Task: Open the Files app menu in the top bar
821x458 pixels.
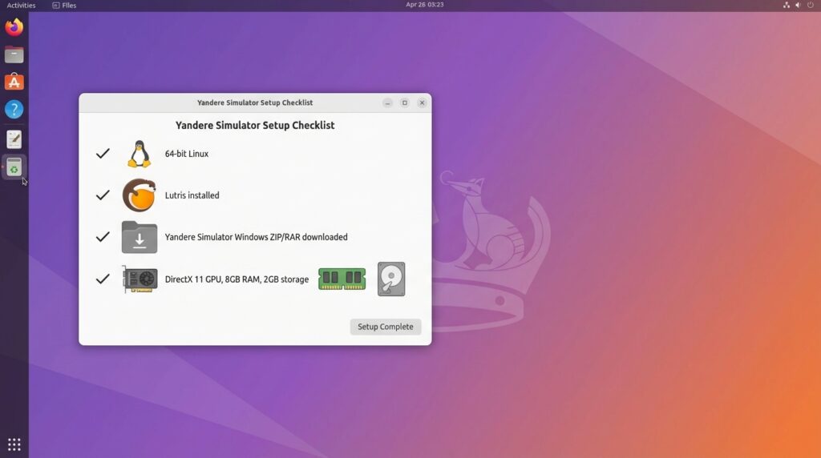Action: tap(64, 5)
